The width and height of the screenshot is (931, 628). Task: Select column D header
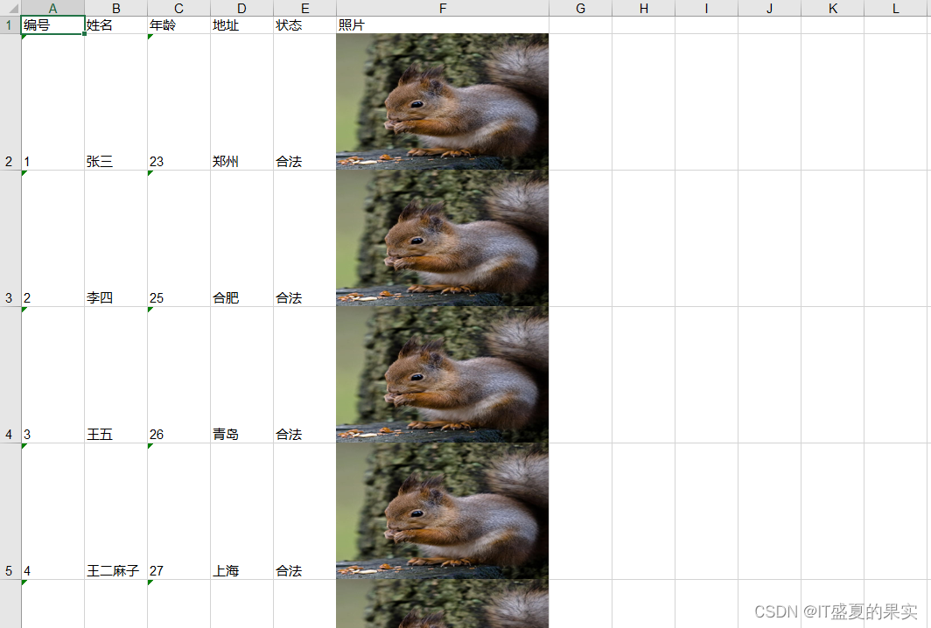(x=241, y=8)
